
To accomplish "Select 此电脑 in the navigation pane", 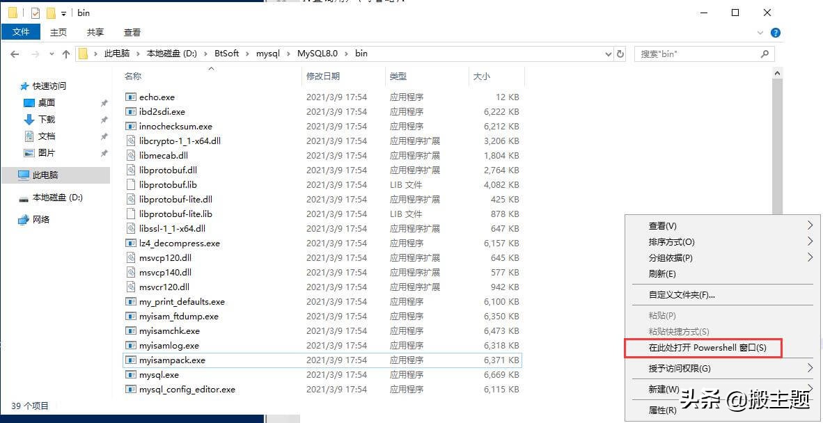I will (42, 175).
